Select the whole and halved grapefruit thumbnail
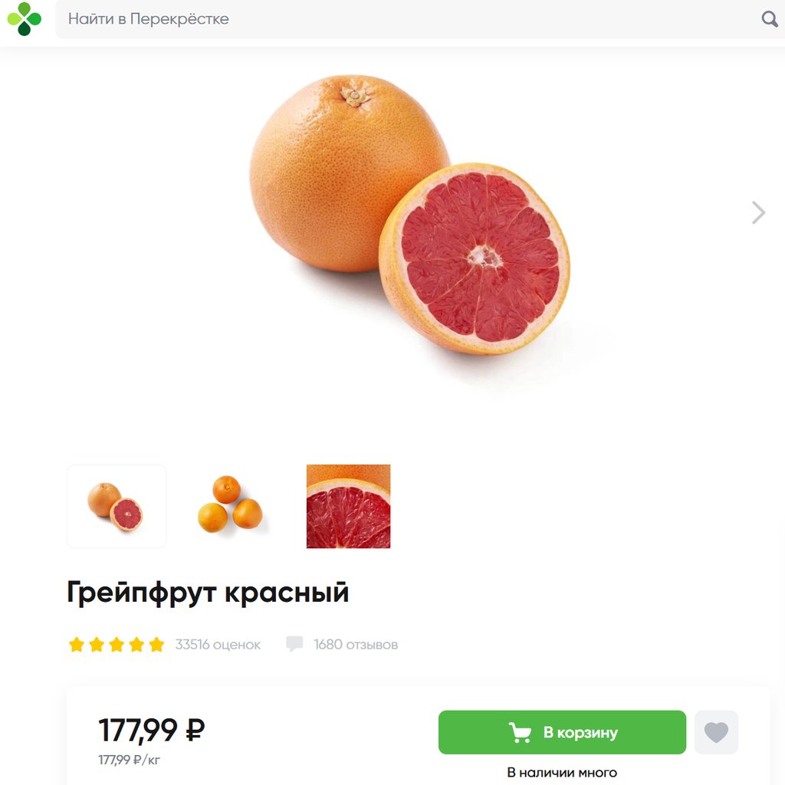The height and width of the screenshot is (785, 785). coord(117,506)
